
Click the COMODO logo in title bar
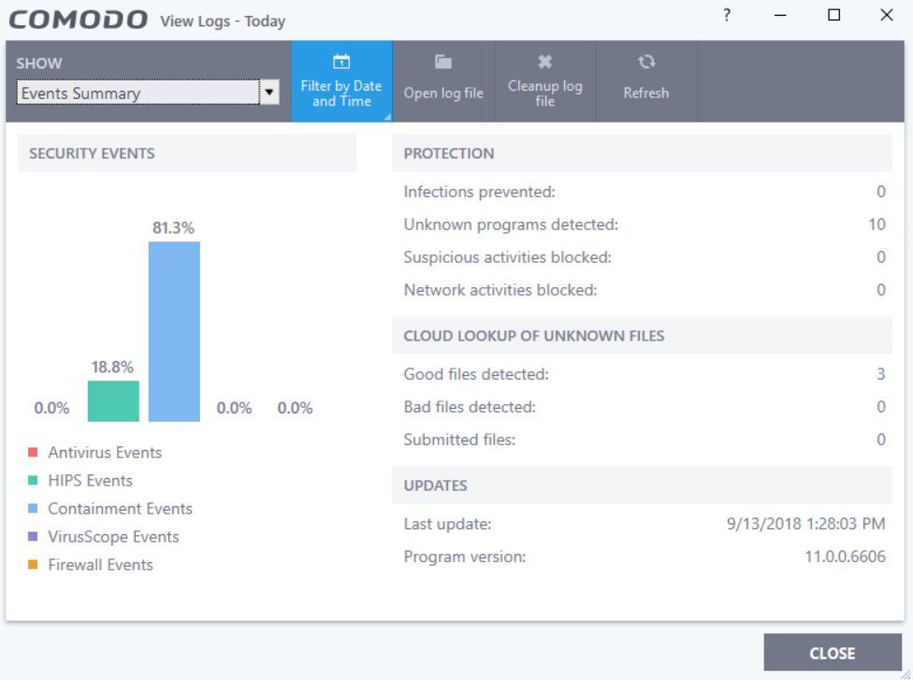click(x=78, y=20)
